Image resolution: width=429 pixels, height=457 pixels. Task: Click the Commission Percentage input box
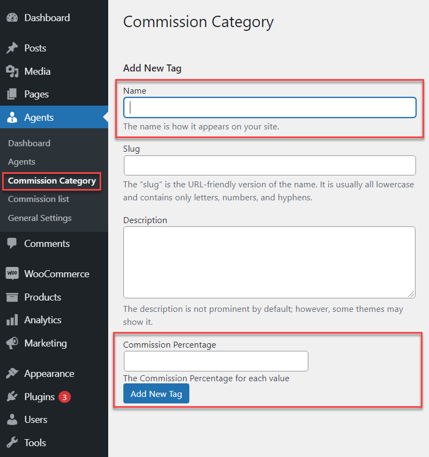pos(216,361)
